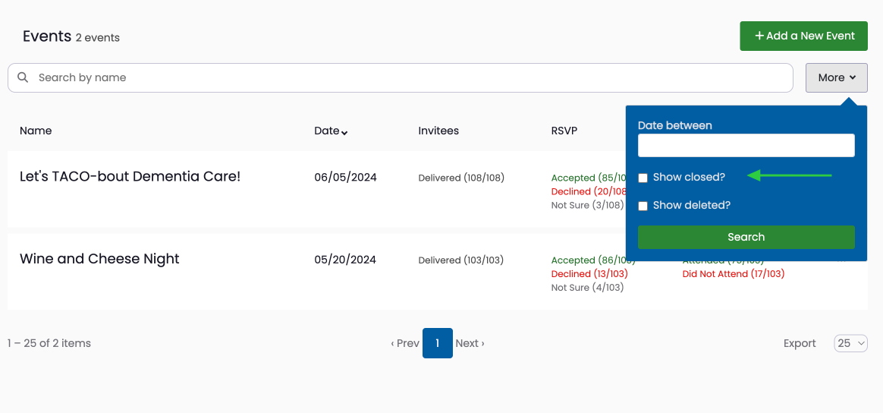Screen dimensions: 883x413
Task: Enable the Show closed? checkbox
Action: [643, 178]
